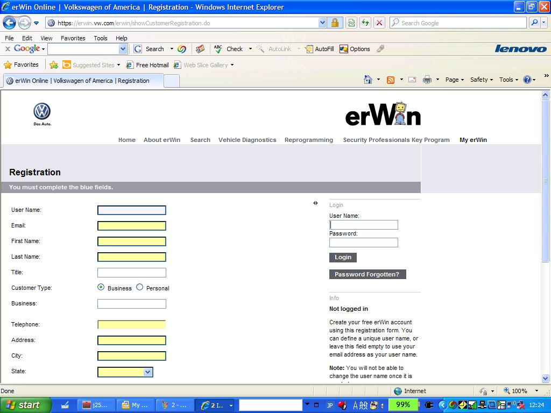This screenshot has height=413, width=551.
Task: Click the compatibility view broken page icon
Action: pyautogui.click(x=351, y=23)
